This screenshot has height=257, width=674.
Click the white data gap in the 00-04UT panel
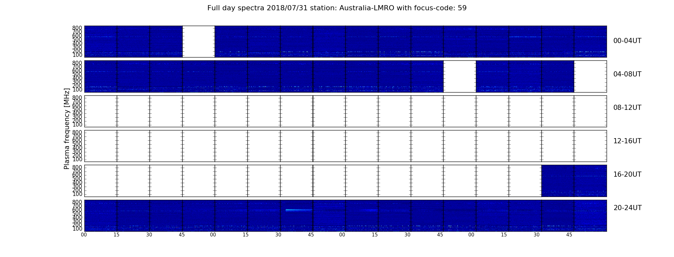(x=199, y=41)
